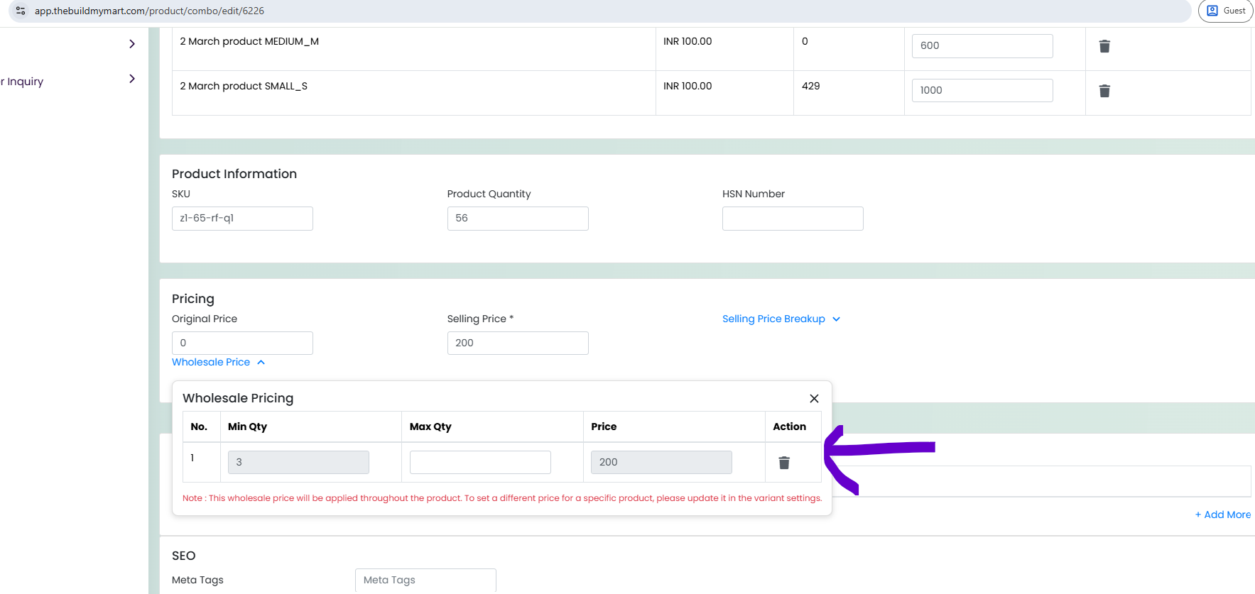Viewport: 1255px width, 594px height.
Task: Edit quantity field showing 1000
Action: (982, 90)
